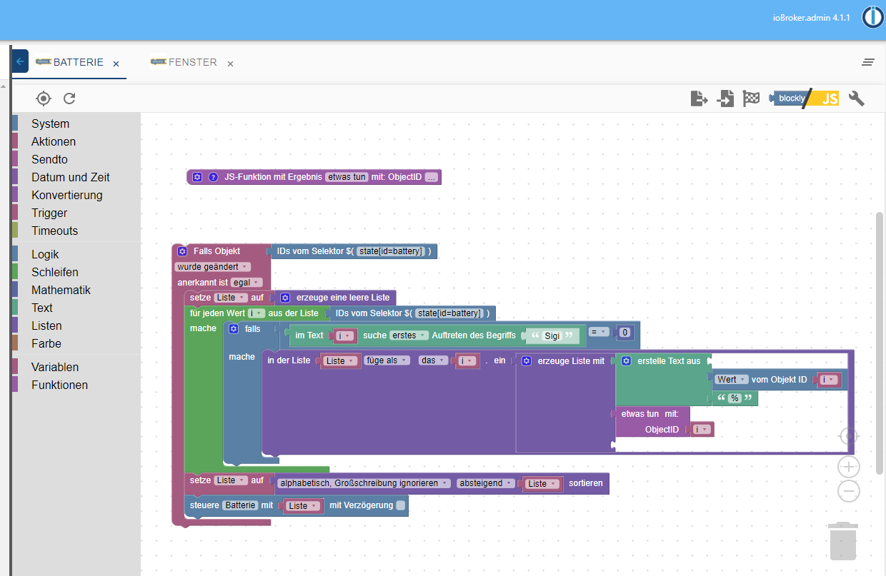Close the BATTERIE tab
The image size is (886, 576).
(116, 64)
